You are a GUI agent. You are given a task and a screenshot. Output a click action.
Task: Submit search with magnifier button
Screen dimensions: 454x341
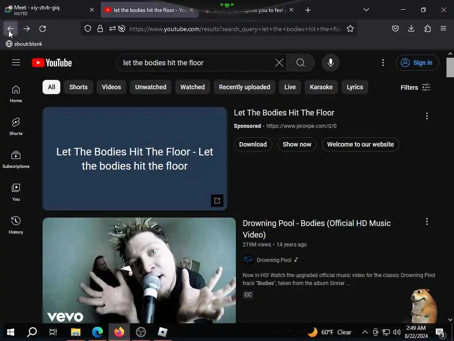tap(301, 63)
